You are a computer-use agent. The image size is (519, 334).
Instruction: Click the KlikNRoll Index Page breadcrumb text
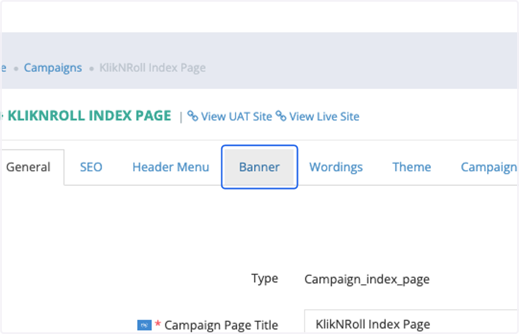(x=153, y=68)
